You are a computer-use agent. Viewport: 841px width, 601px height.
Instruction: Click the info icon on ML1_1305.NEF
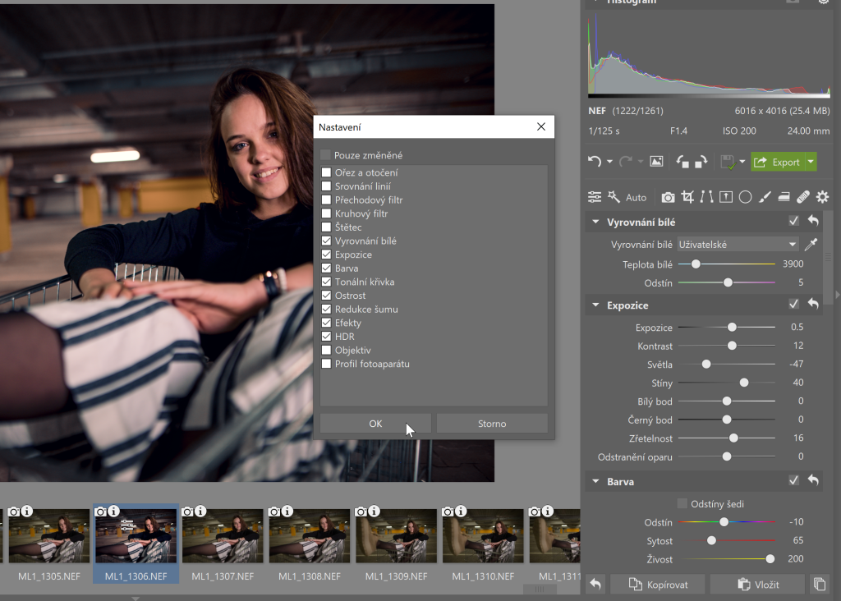pos(27,511)
